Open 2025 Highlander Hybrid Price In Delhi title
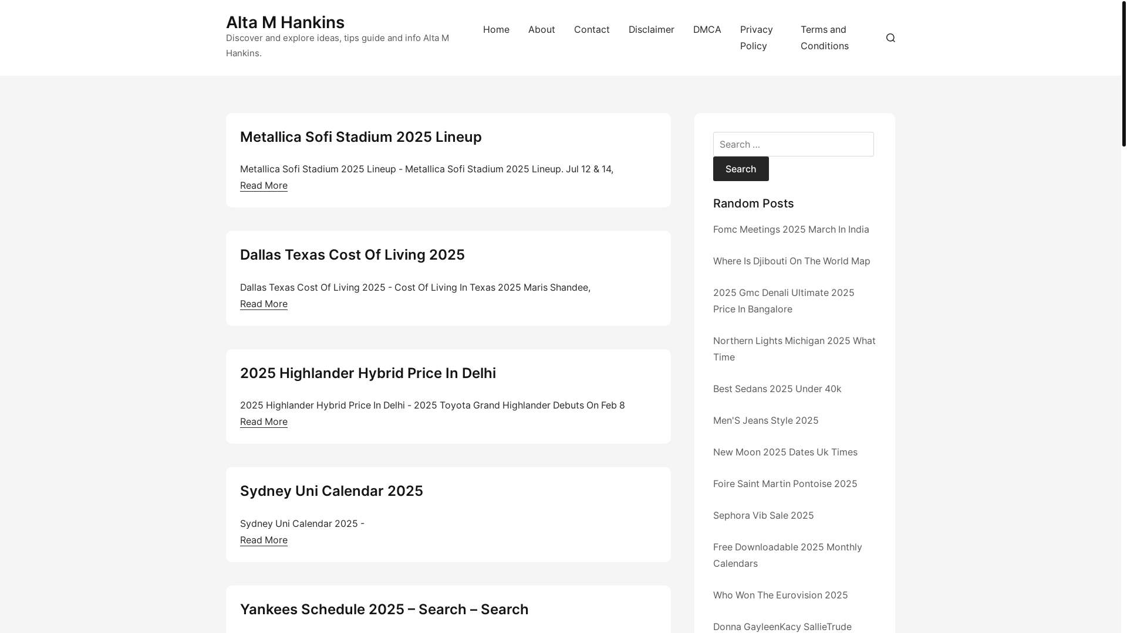 [x=367, y=373]
